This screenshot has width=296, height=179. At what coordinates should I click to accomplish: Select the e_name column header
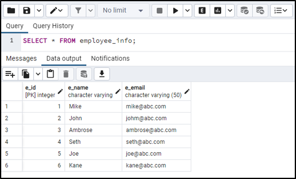click(x=94, y=91)
